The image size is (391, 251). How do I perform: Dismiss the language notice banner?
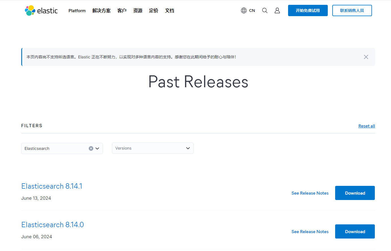366,57
